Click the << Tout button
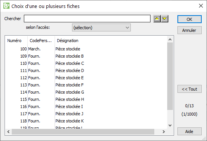207x141 pixels. coord(190,89)
